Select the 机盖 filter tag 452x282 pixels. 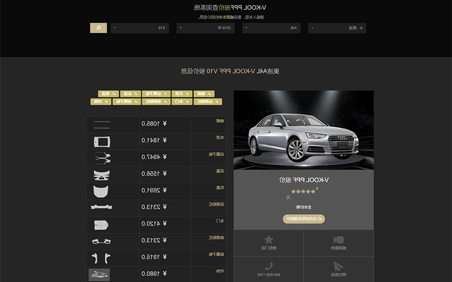point(108,93)
